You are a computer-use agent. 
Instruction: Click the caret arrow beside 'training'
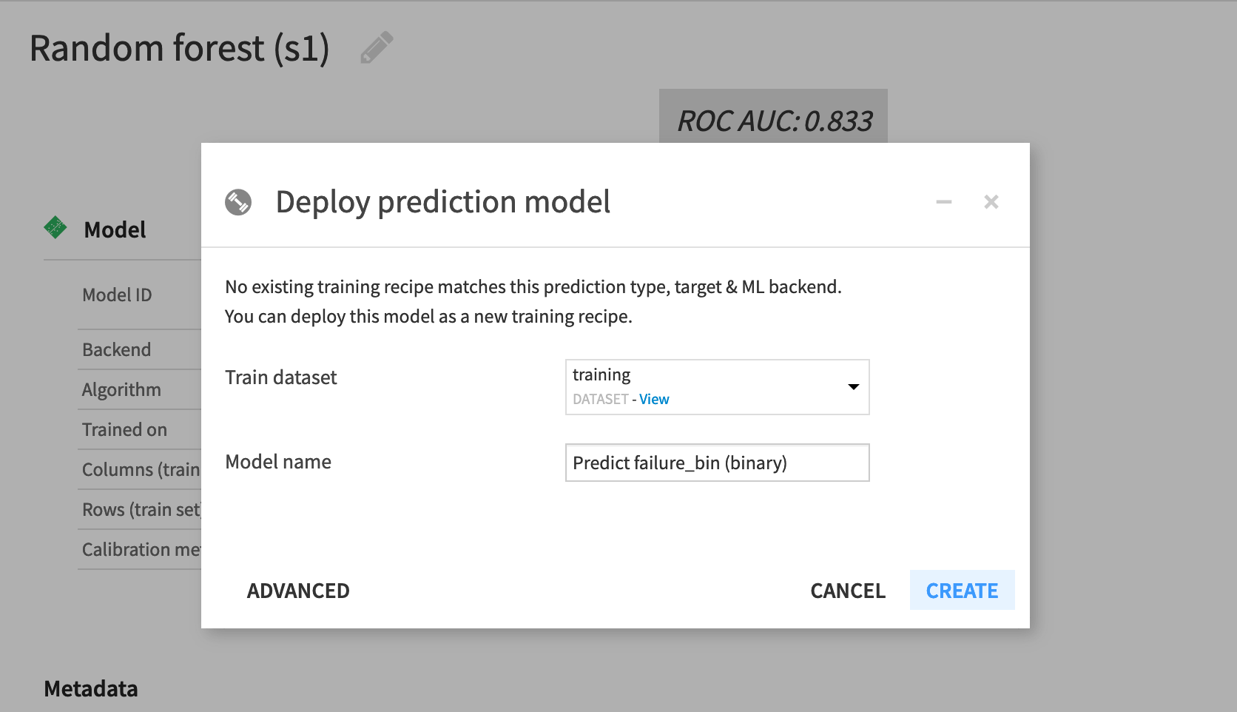coord(854,387)
